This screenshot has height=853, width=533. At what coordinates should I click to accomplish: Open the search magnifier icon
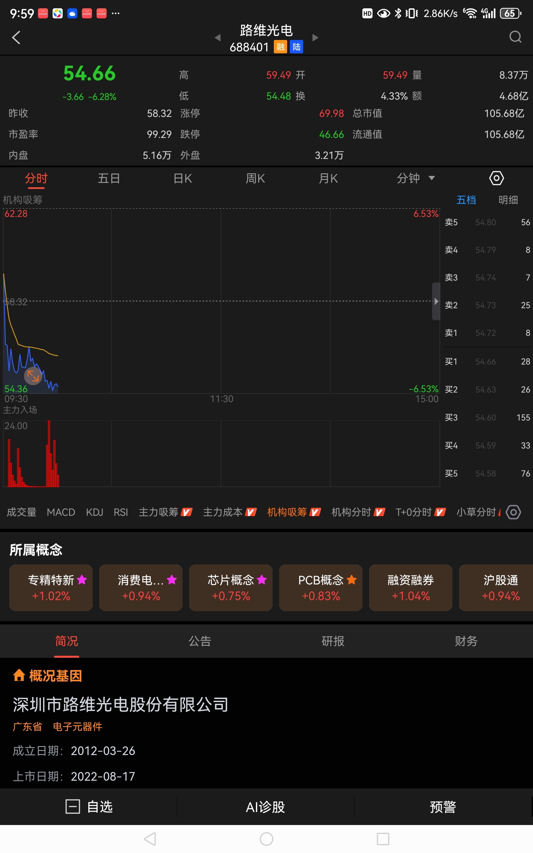coord(515,37)
